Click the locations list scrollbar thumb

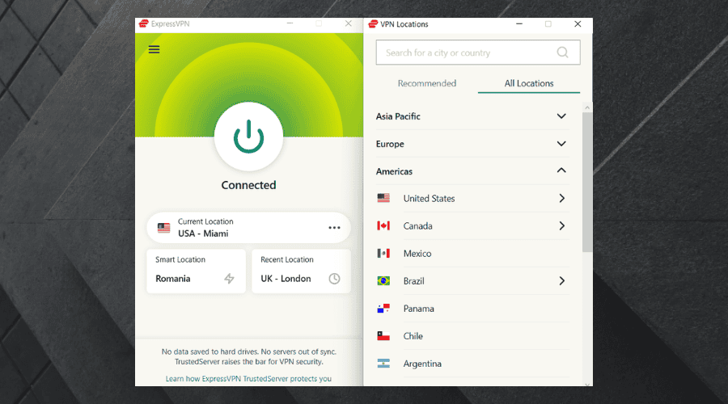587,182
